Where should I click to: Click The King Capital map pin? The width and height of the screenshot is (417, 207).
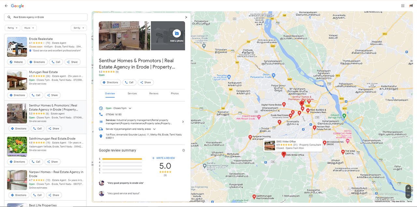pos(343,152)
